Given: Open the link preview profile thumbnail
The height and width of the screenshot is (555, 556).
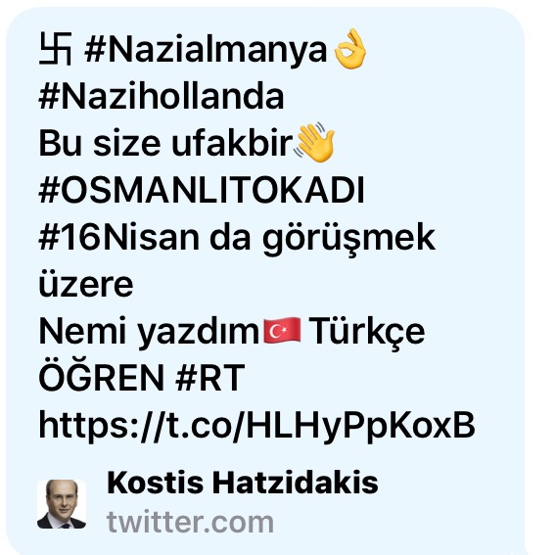Looking at the screenshot, I should pos(62,504).
